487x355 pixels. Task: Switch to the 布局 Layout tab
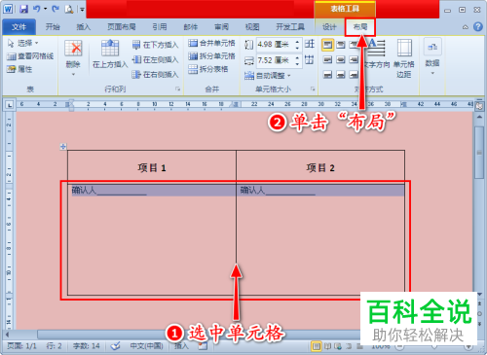coord(360,27)
